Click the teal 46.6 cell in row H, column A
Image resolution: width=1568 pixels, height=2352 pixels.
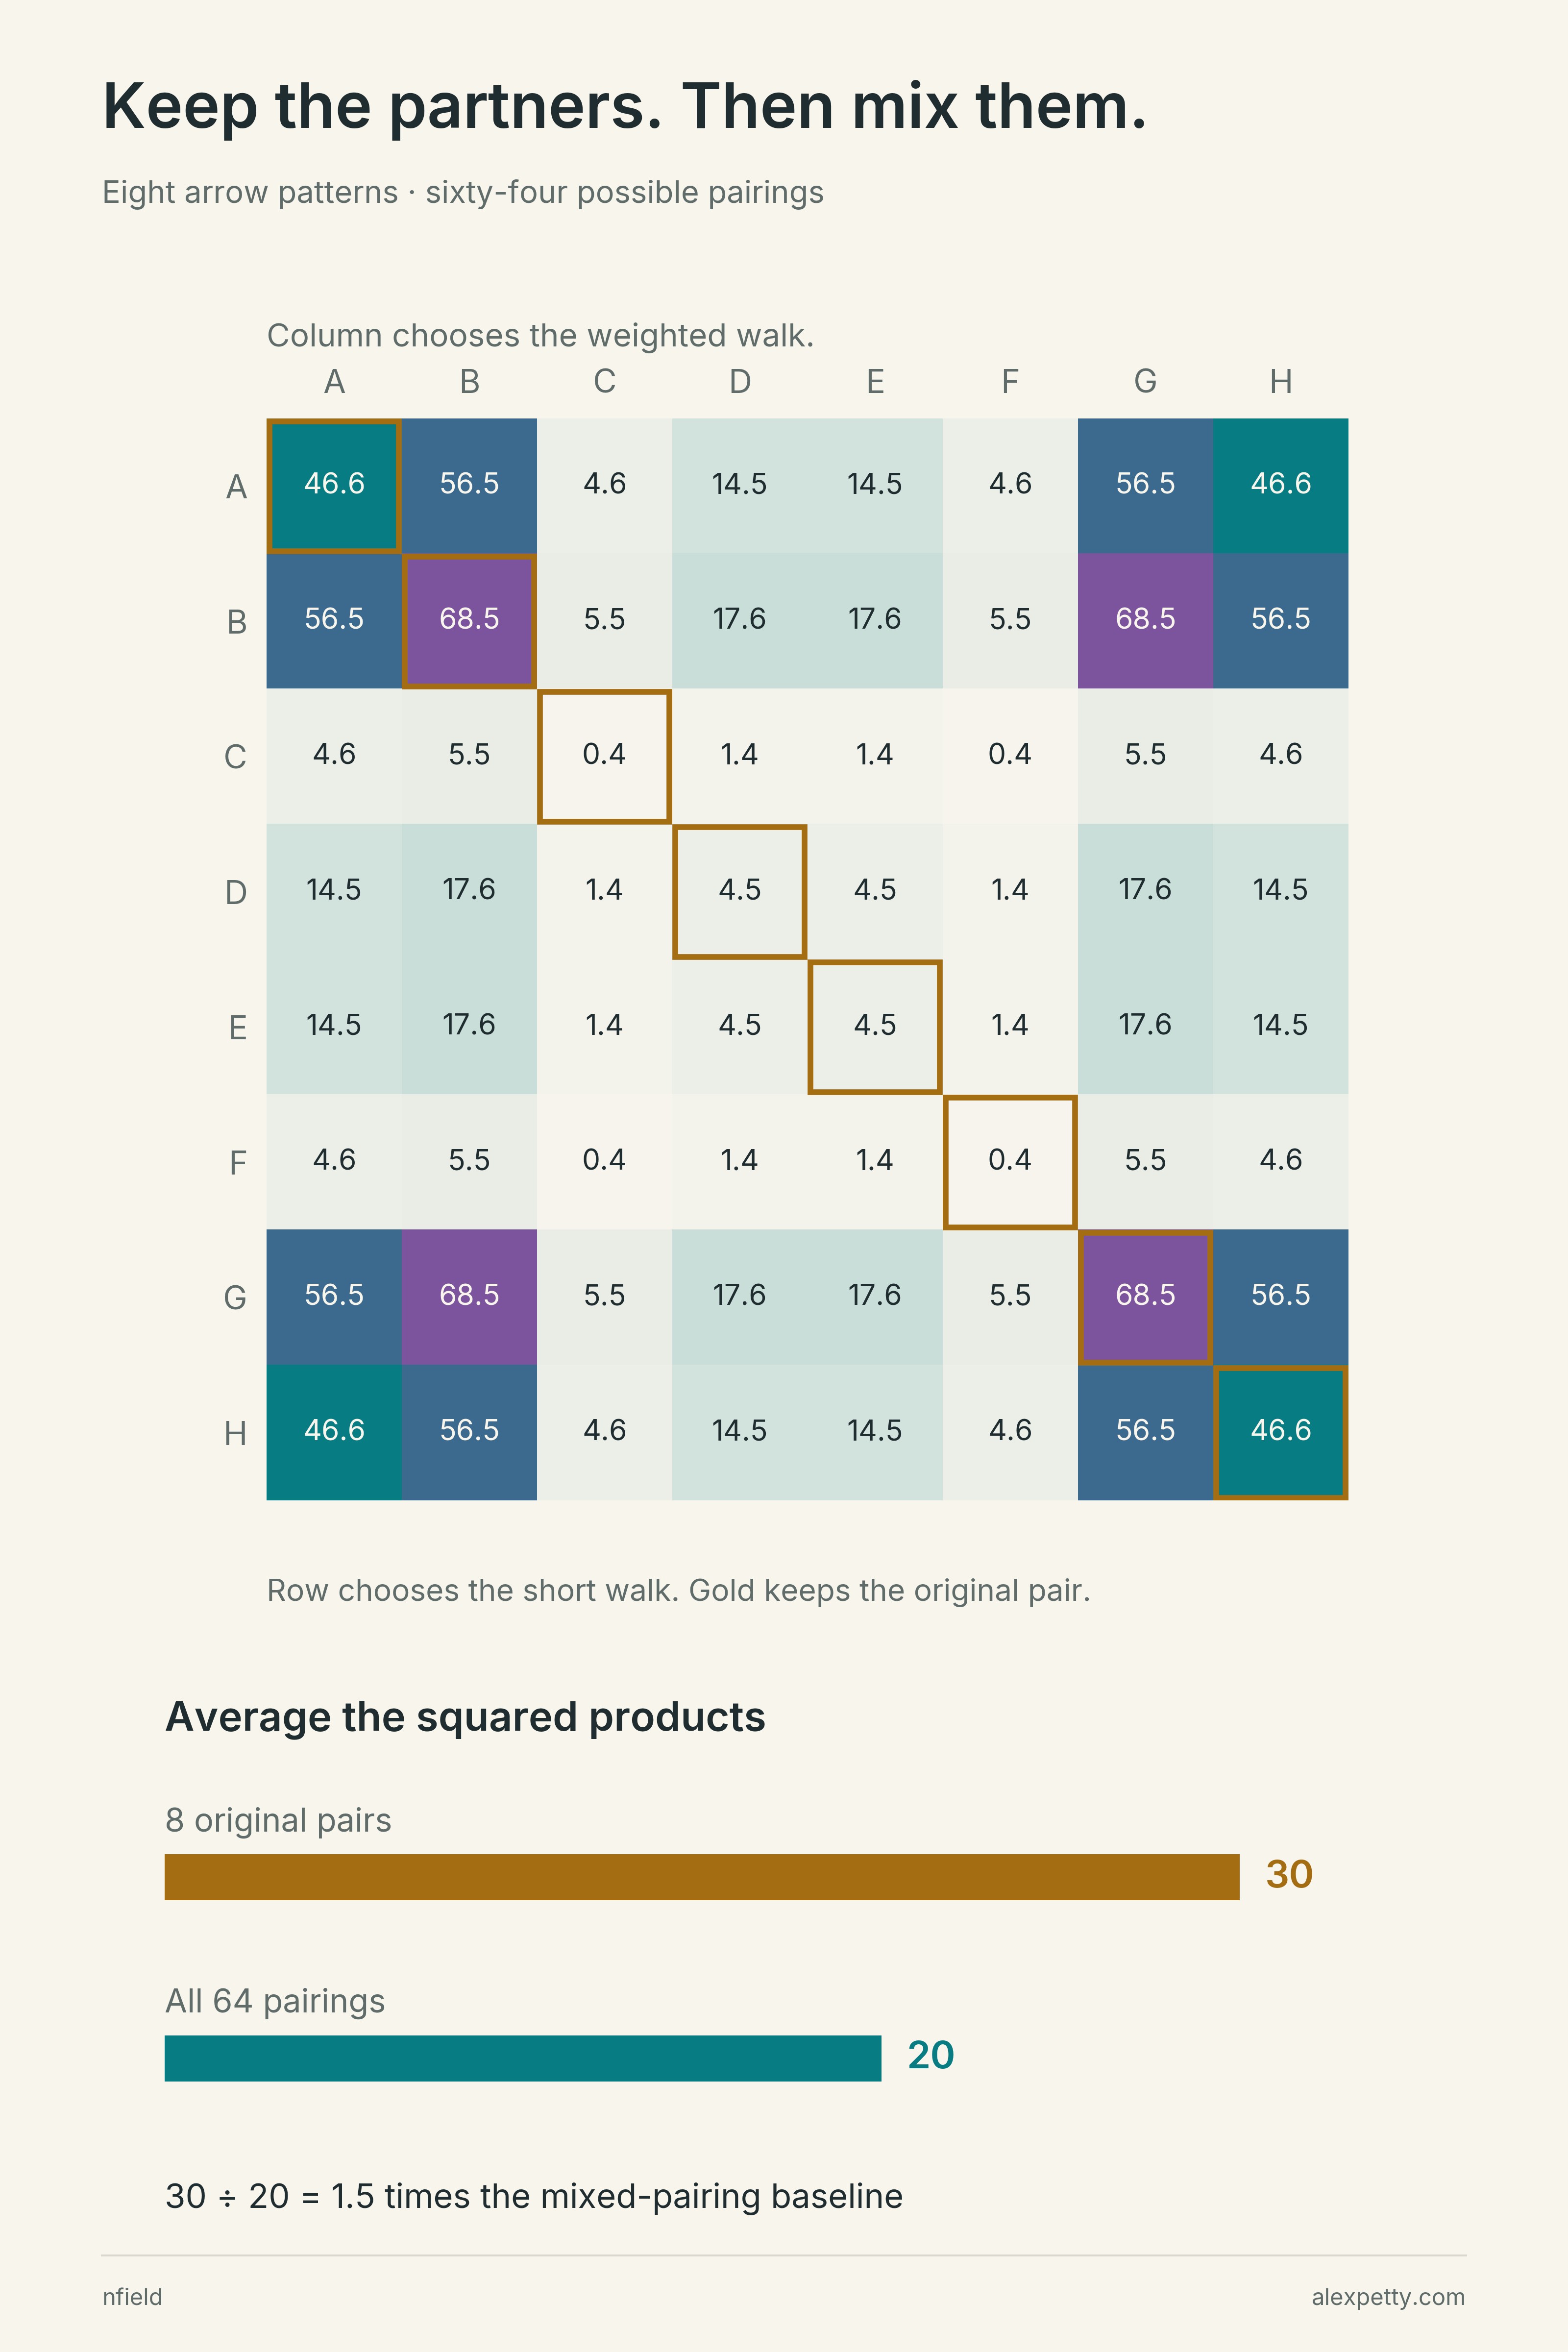(x=334, y=1432)
